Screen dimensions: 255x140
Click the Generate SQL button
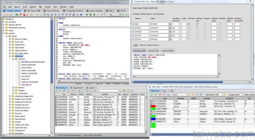139,50
